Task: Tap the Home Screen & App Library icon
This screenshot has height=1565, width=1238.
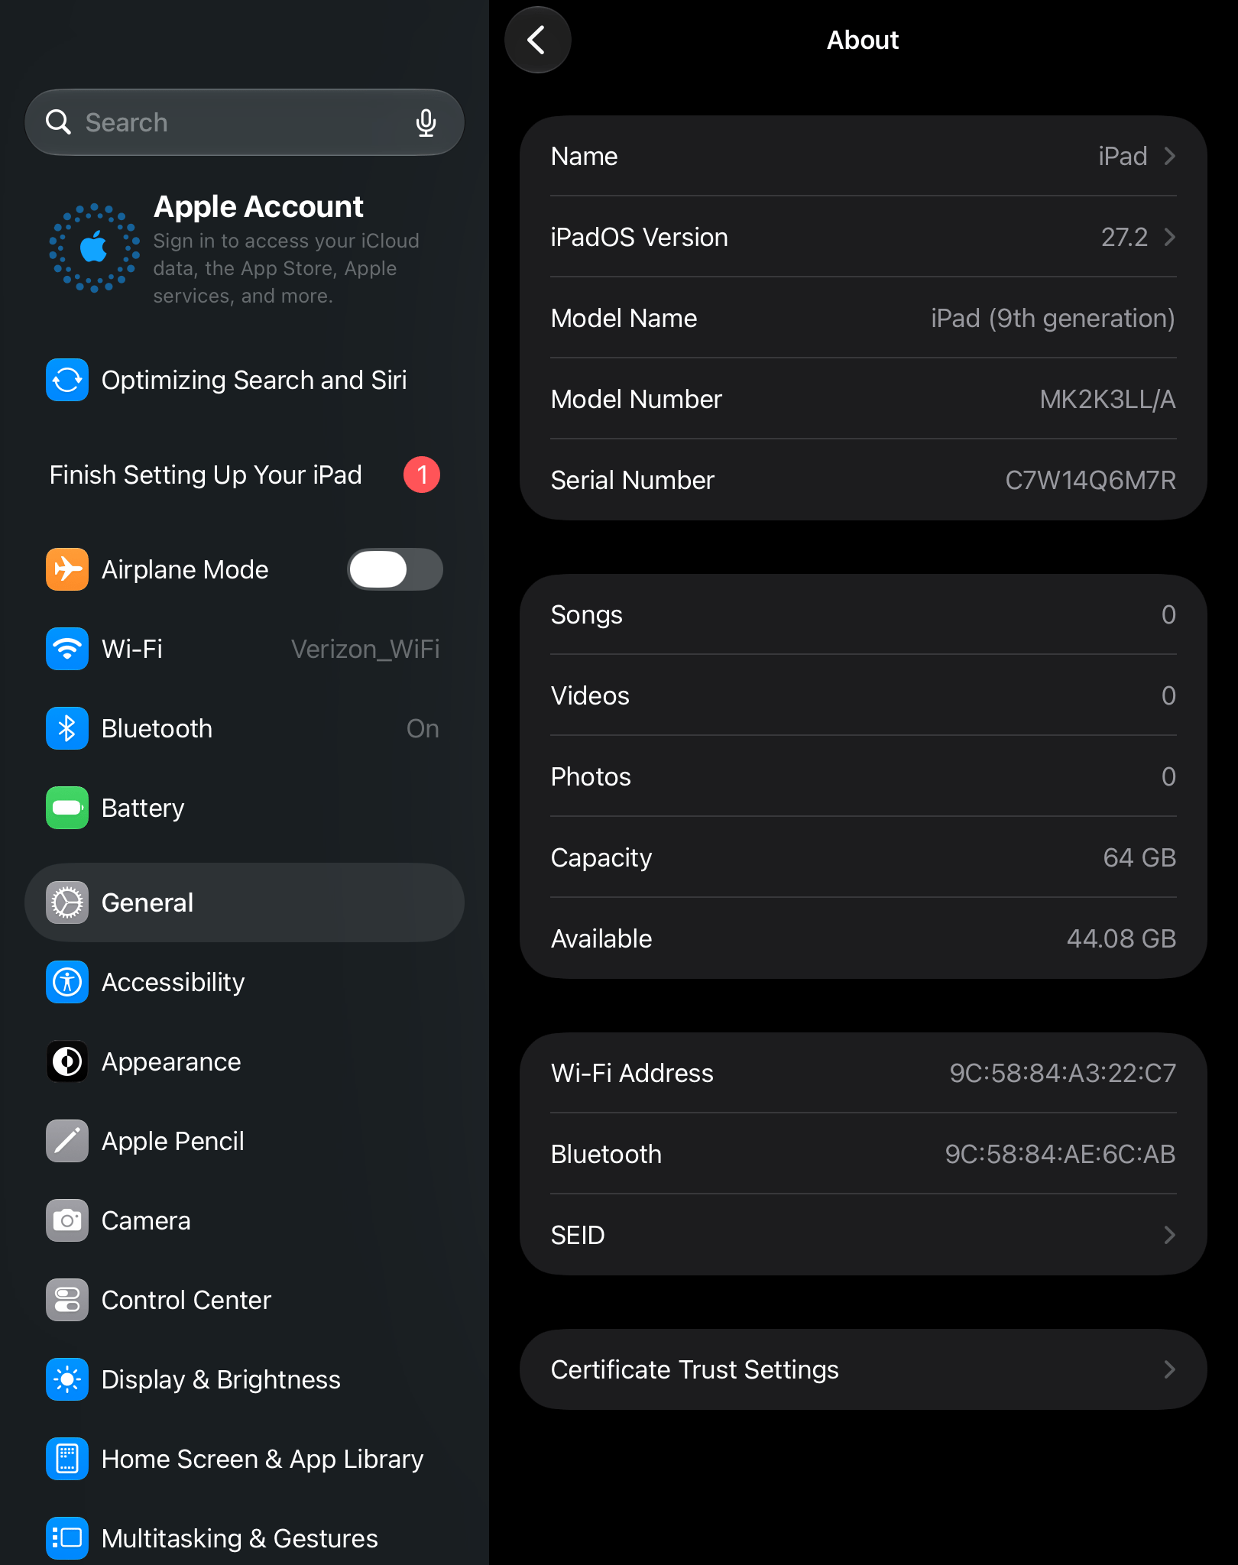Action: tap(67, 1459)
